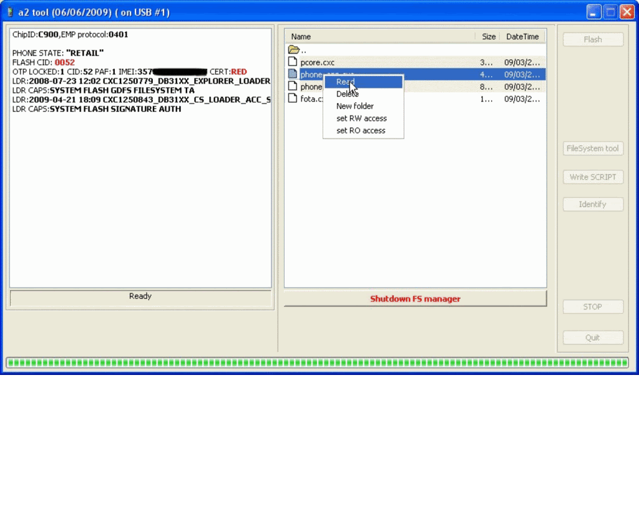This screenshot has height=511, width=639.
Task: Click the a2 tool title bar icon
Action: tap(9, 12)
